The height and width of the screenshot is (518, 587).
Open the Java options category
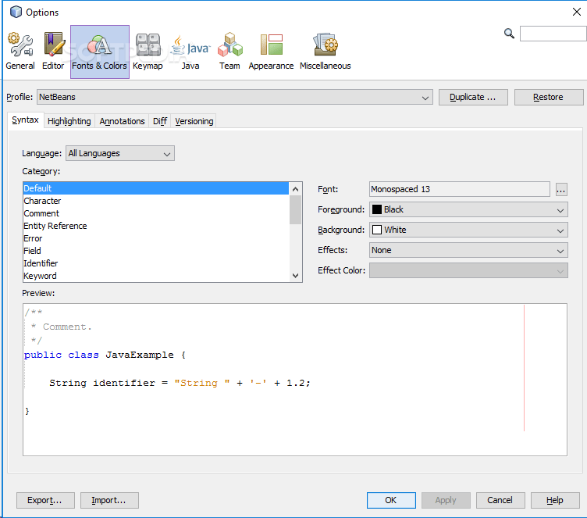point(190,52)
